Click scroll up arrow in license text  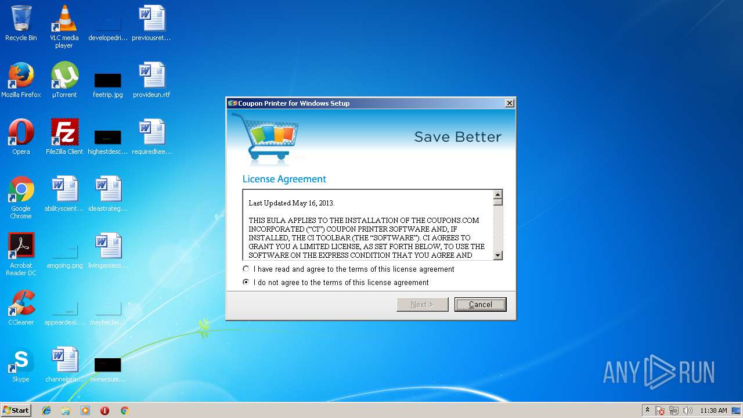(x=497, y=194)
